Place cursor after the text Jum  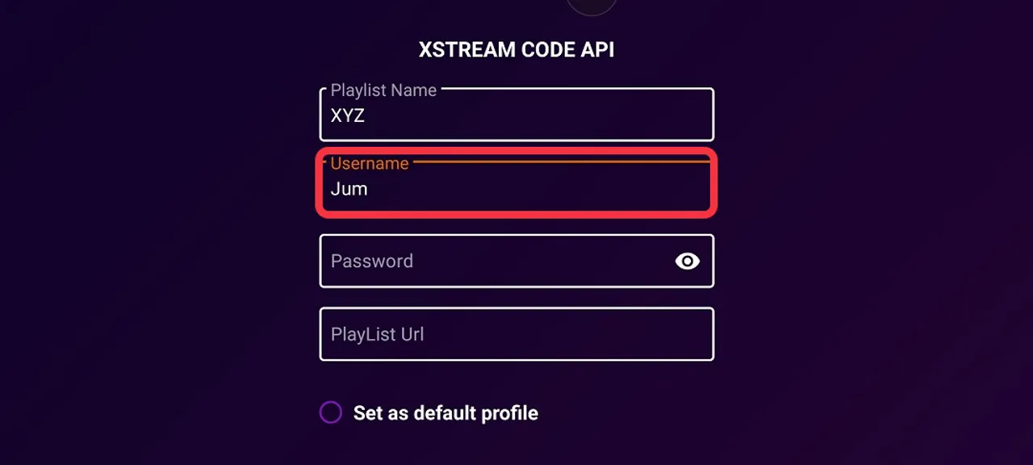(x=370, y=188)
